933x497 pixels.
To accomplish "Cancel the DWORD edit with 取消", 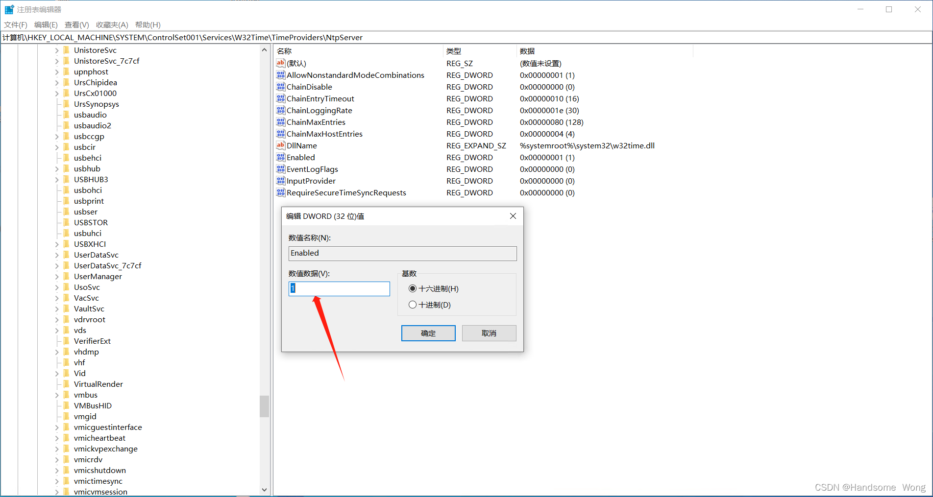I will tap(489, 333).
